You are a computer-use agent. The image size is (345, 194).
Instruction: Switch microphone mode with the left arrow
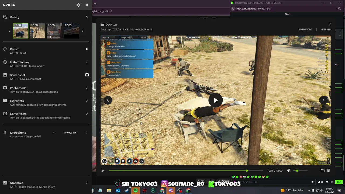[53, 133]
